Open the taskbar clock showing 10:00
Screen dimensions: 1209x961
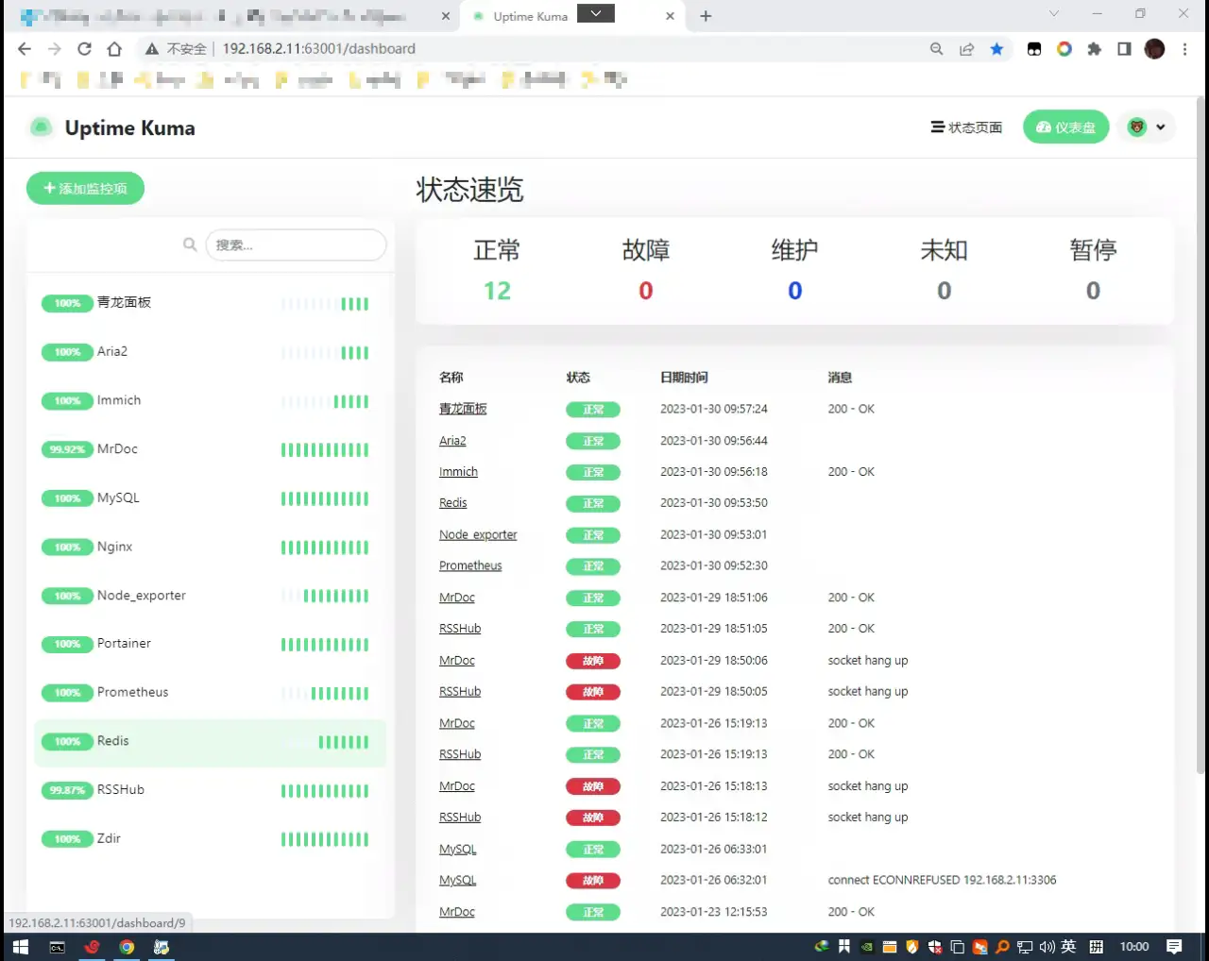click(1134, 947)
